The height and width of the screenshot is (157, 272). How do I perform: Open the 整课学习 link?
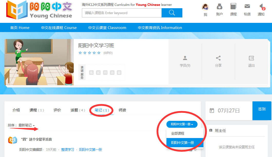click(68, 150)
